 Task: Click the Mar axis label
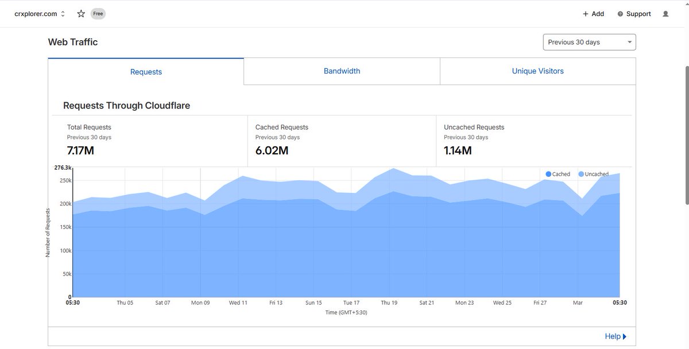pos(578,303)
